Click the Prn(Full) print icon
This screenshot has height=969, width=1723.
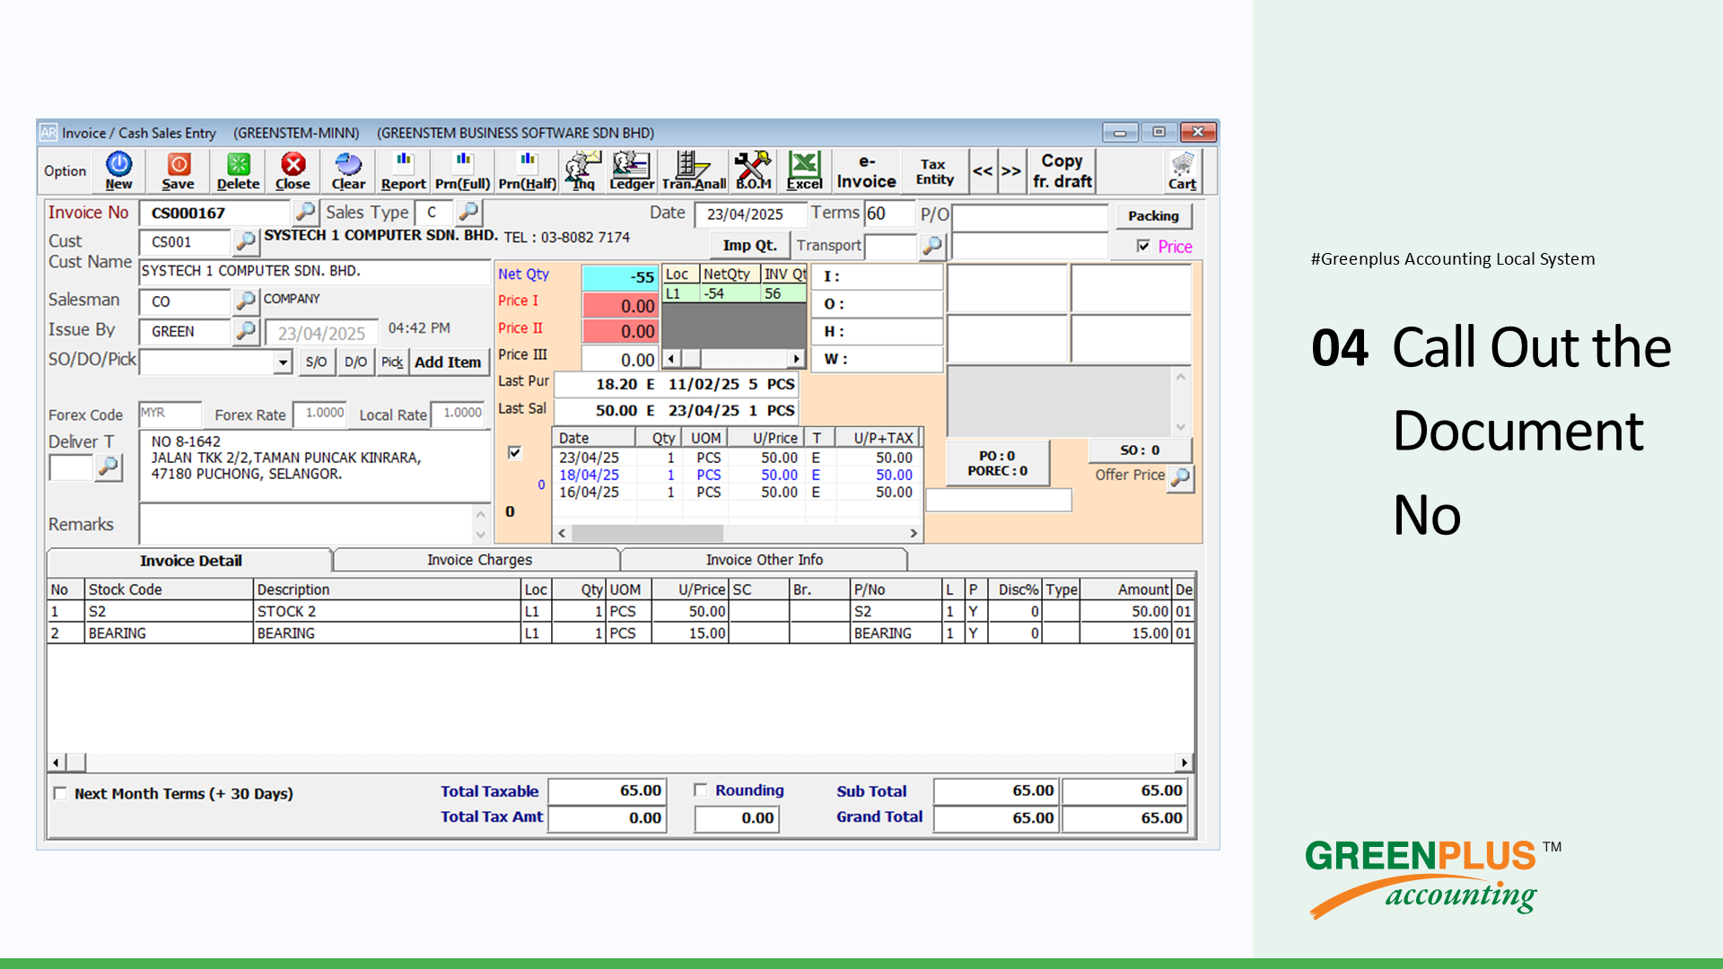coord(463,170)
